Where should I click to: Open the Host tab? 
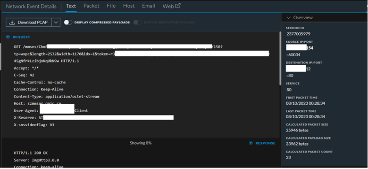click(x=129, y=6)
